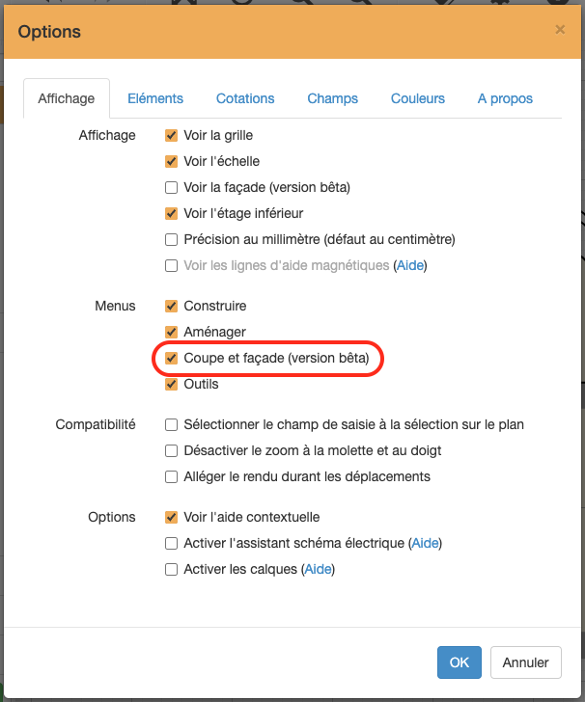Disable Voir l'échelle checkbox

pos(172,162)
